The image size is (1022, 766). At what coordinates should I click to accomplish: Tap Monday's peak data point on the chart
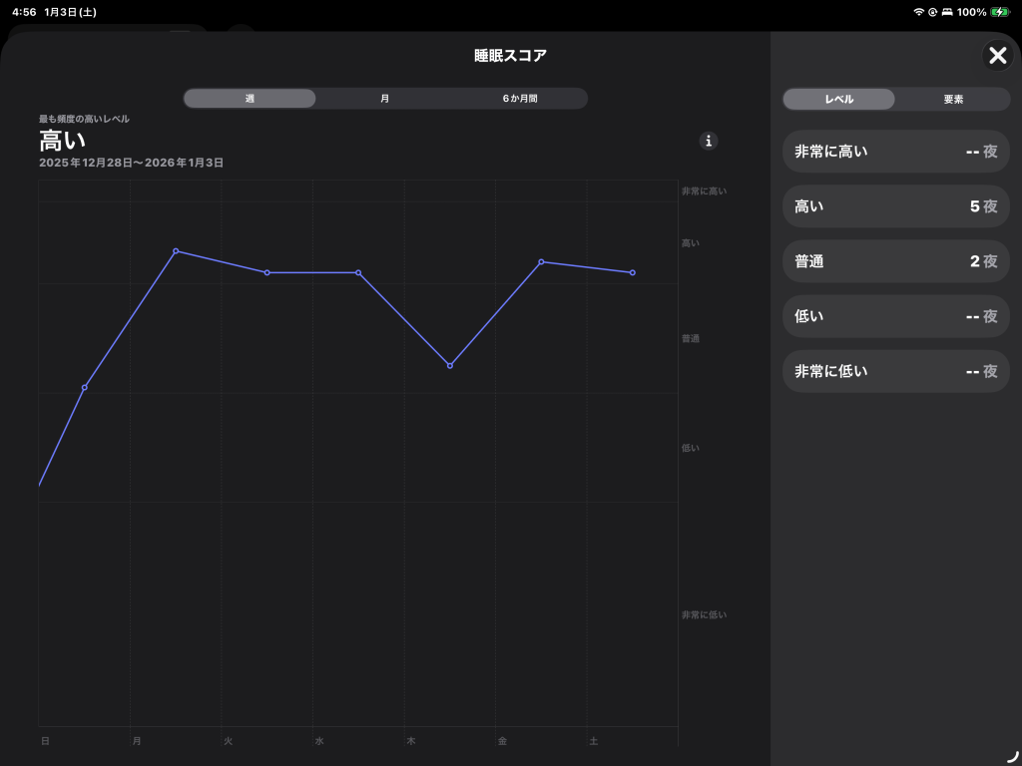point(176,251)
